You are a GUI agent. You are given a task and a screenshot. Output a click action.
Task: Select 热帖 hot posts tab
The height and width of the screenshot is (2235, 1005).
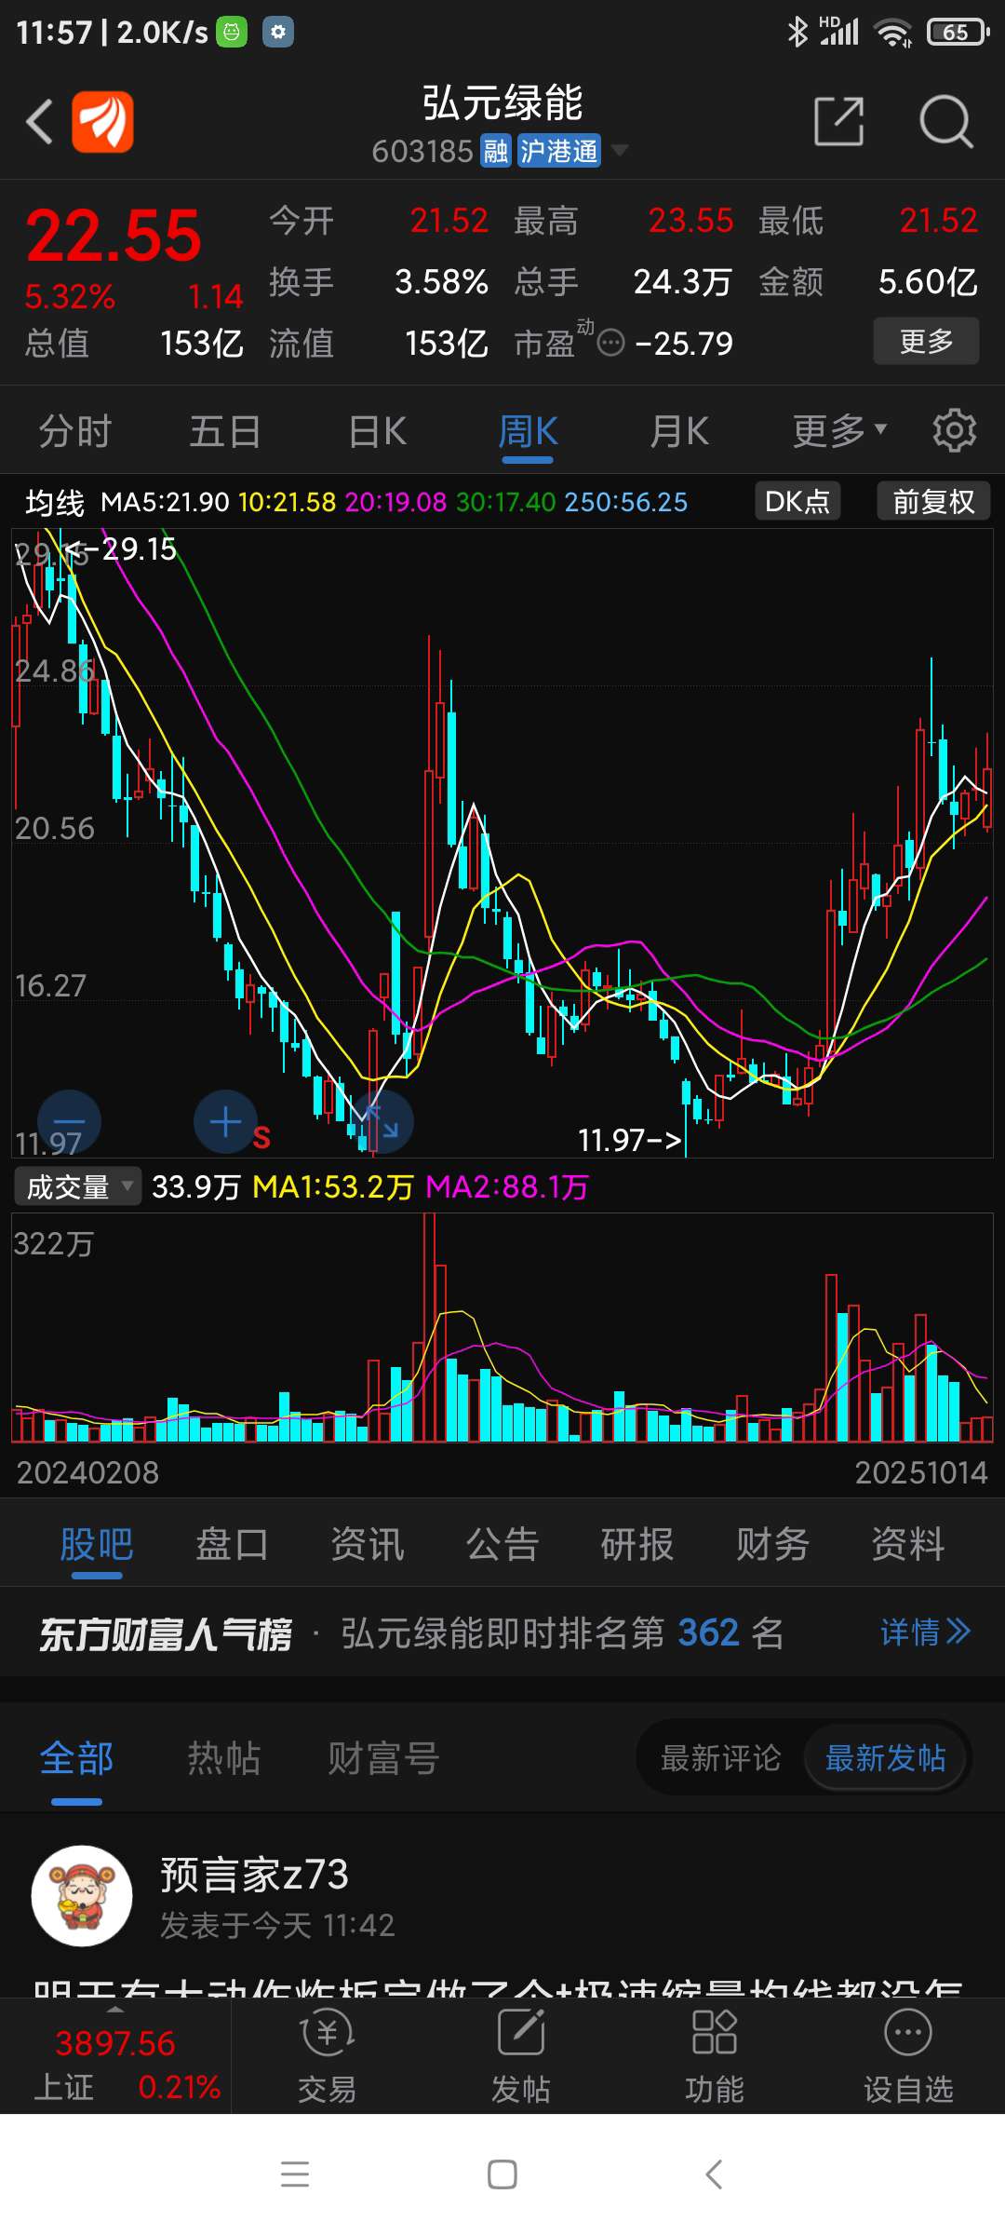(x=223, y=1758)
